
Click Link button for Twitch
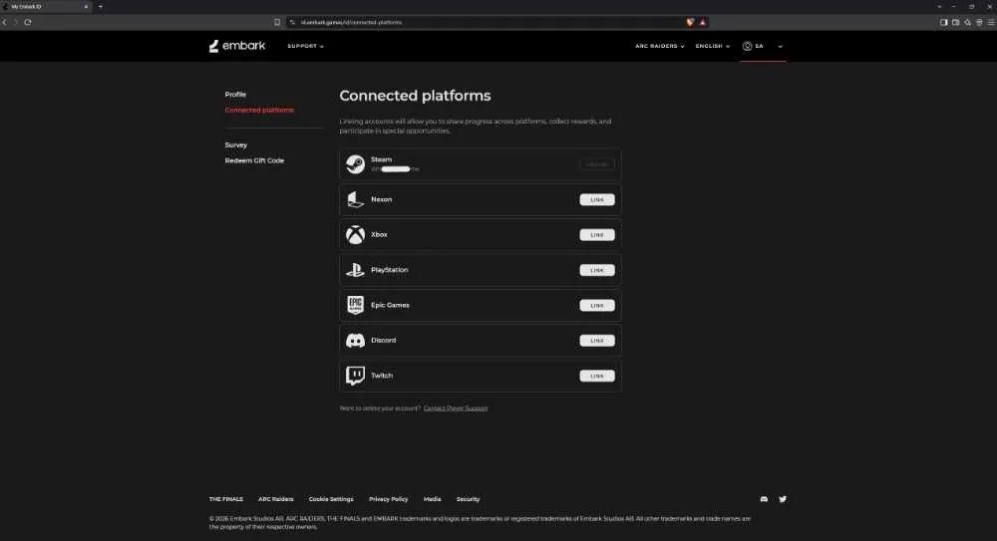(x=597, y=376)
